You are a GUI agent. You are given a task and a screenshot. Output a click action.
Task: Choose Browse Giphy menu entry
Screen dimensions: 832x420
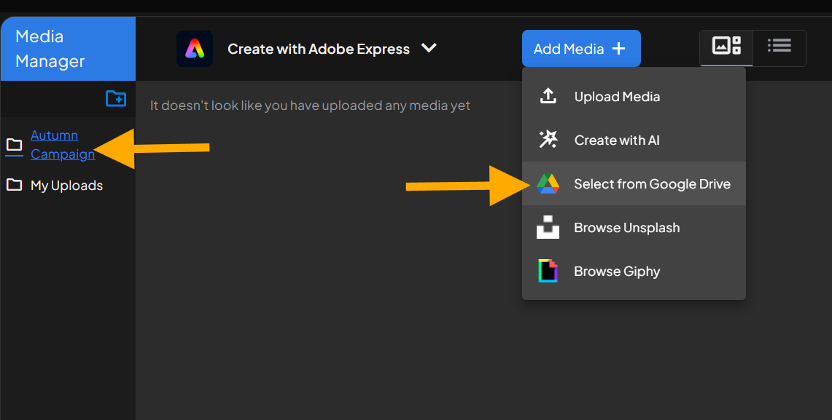617,272
